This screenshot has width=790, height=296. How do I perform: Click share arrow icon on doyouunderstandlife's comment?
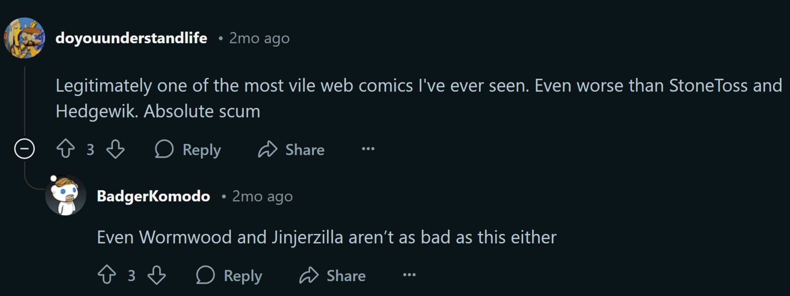(268, 149)
